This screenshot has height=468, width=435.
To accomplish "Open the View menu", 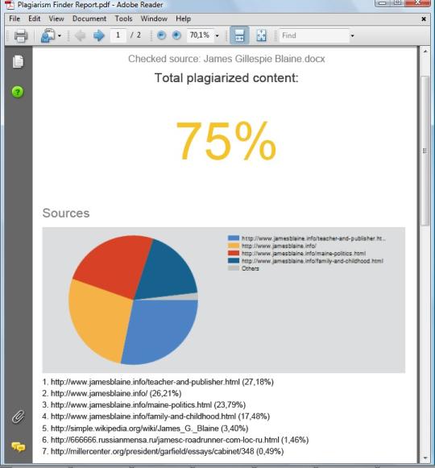I will [56, 19].
